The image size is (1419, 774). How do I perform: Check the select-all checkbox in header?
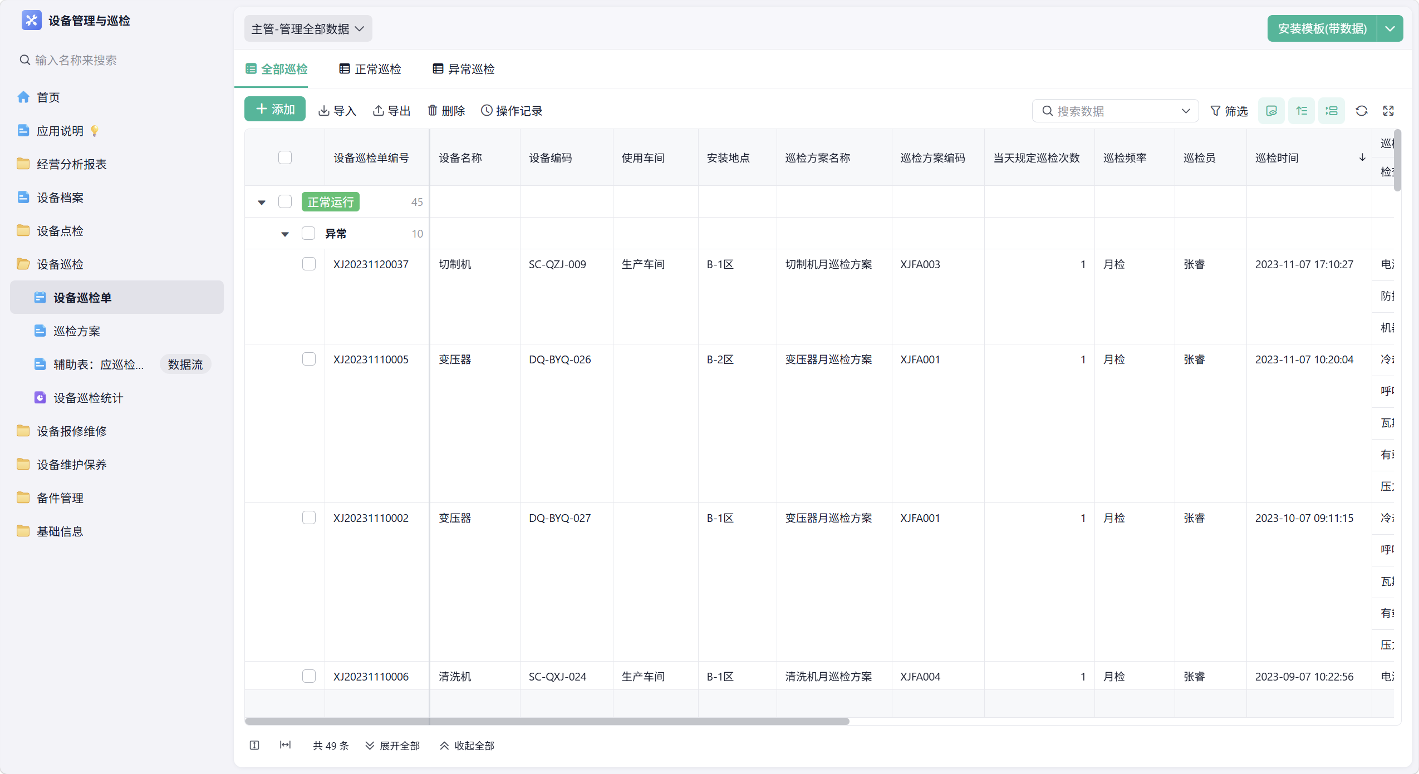click(x=285, y=157)
